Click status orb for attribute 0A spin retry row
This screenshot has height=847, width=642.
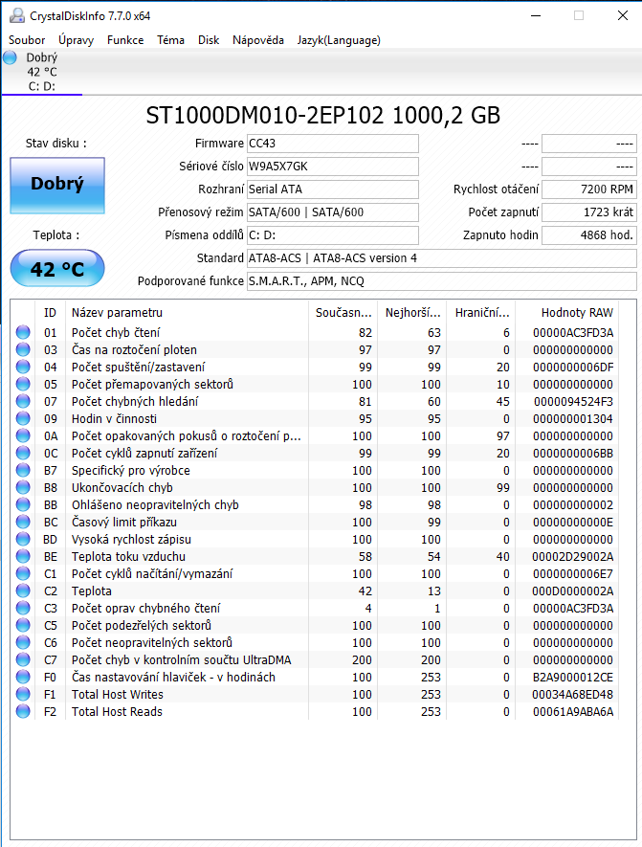pos(23,435)
